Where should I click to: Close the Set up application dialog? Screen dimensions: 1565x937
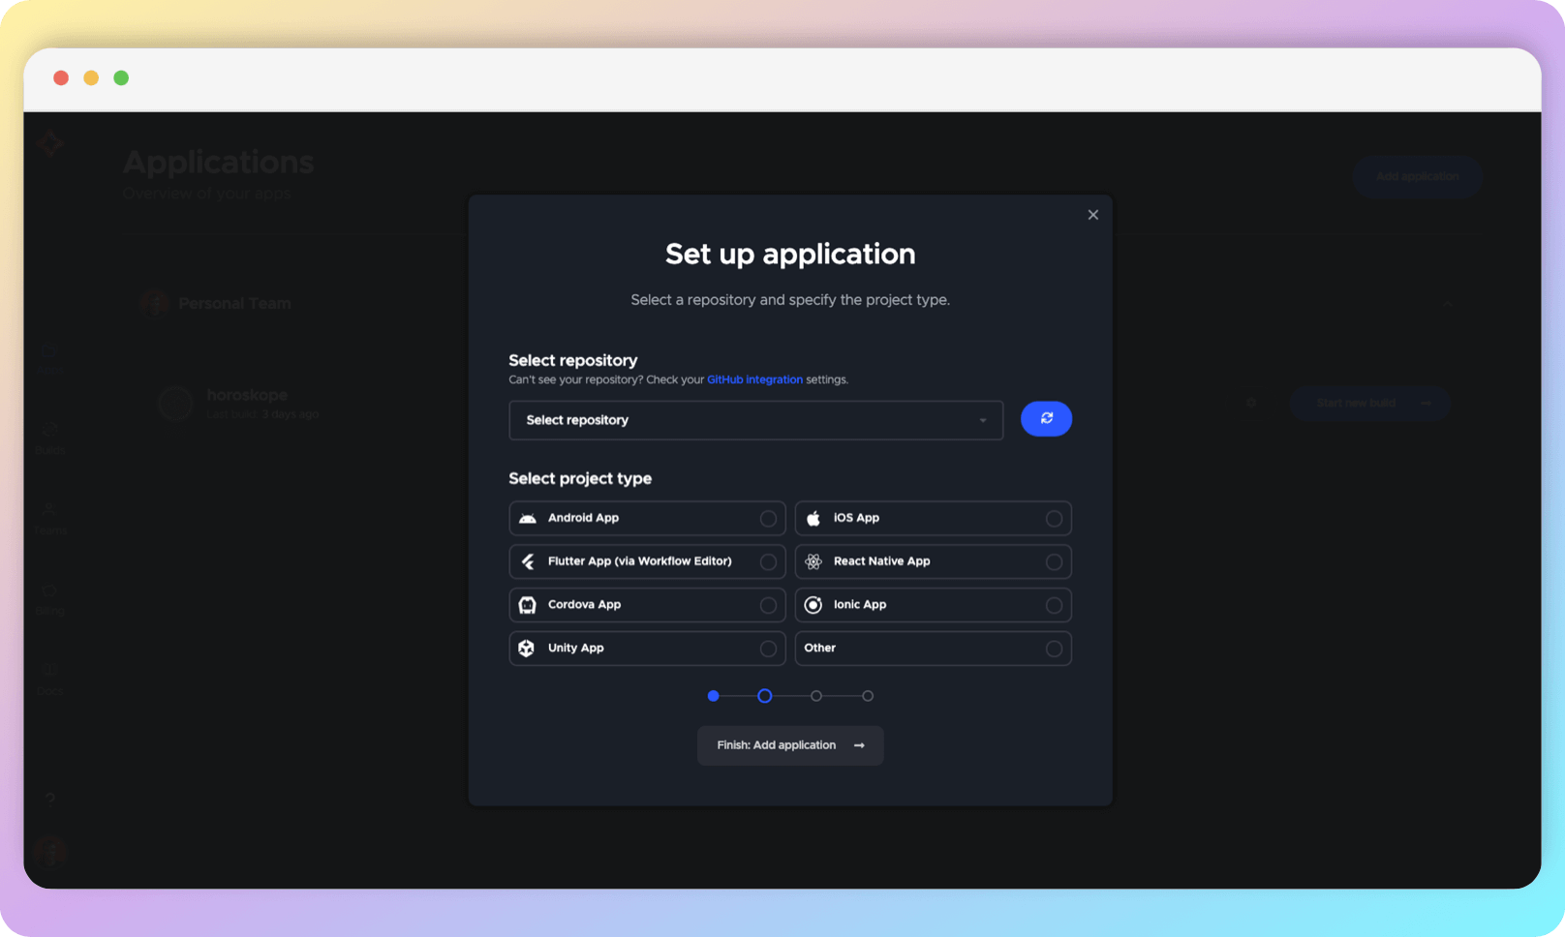pyautogui.click(x=1092, y=214)
